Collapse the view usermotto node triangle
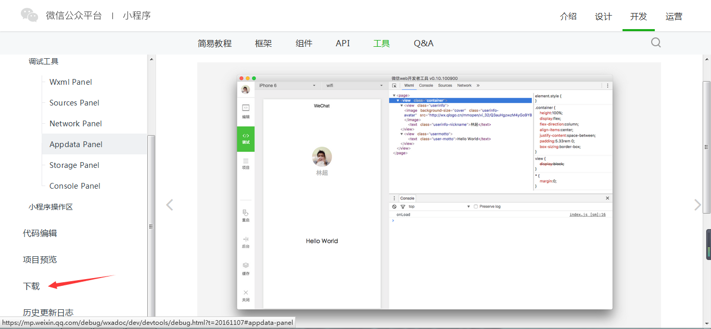The width and height of the screenshot is (711, 329). point(402,134)
